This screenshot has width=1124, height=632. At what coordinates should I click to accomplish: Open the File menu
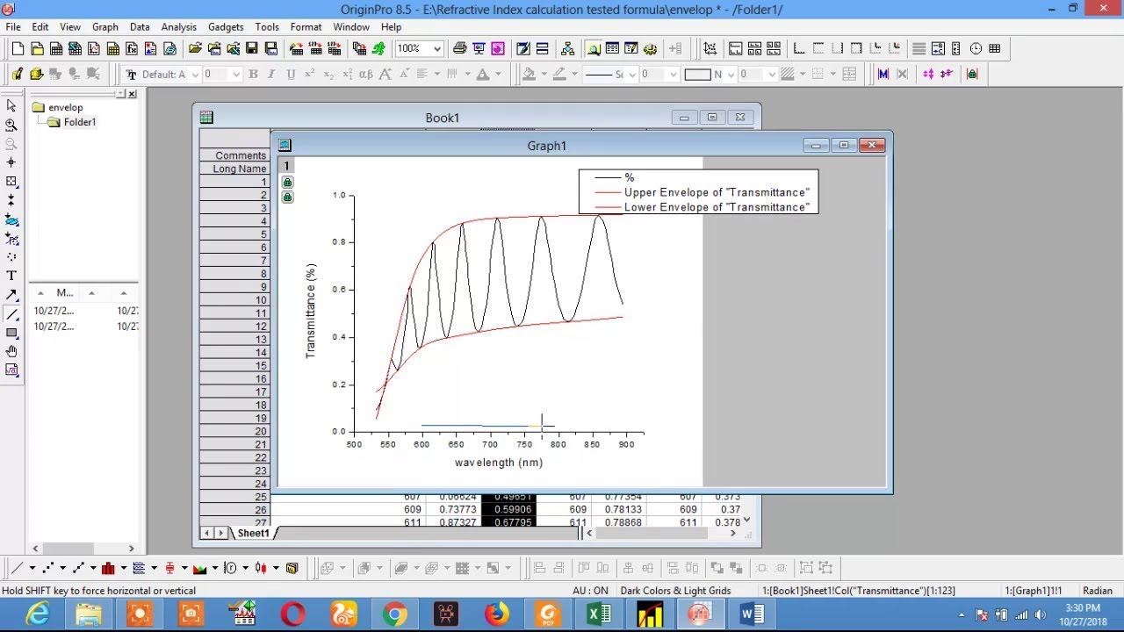tap(13, 27)
